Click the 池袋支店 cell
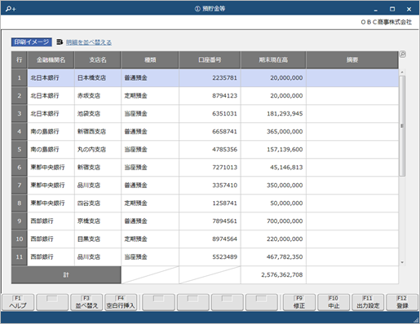 coord(98,114)
